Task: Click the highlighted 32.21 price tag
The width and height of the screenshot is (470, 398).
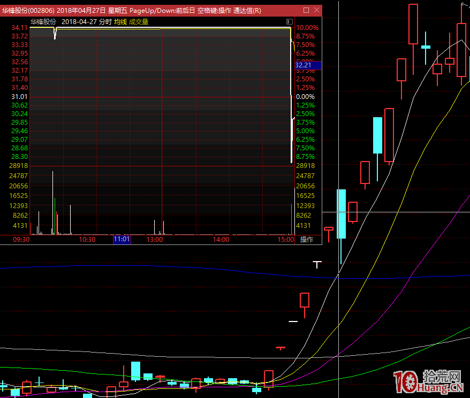Action: coord(308,65)
